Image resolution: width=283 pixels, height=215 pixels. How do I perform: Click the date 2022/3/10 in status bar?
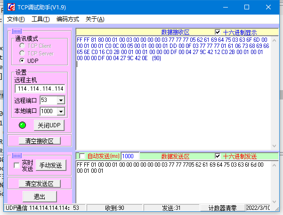[258, 208]
